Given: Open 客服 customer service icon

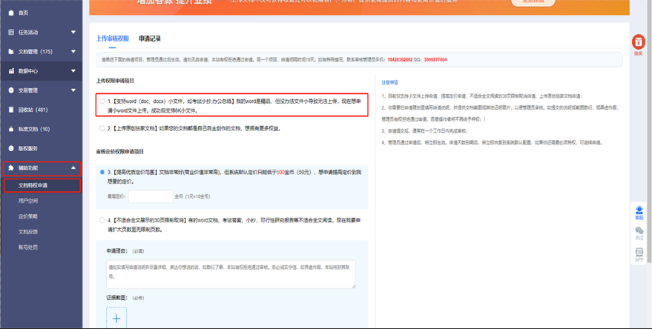Looking at the screenshot, I should pyautogui.click(x=639, y=211).
